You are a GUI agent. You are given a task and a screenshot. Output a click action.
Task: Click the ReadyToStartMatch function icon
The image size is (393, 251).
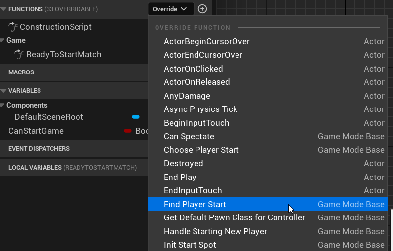point(20,54)
